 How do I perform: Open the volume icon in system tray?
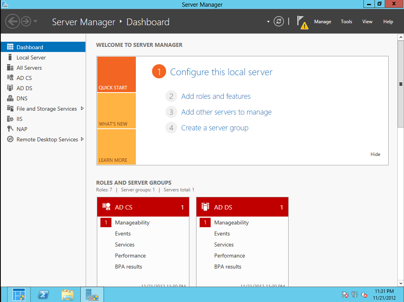pos(364,294)
